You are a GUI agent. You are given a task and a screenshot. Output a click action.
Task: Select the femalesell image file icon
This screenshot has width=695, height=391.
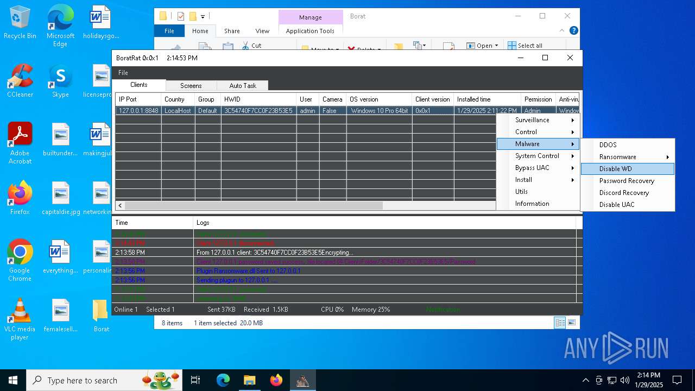tap(60, 316)
